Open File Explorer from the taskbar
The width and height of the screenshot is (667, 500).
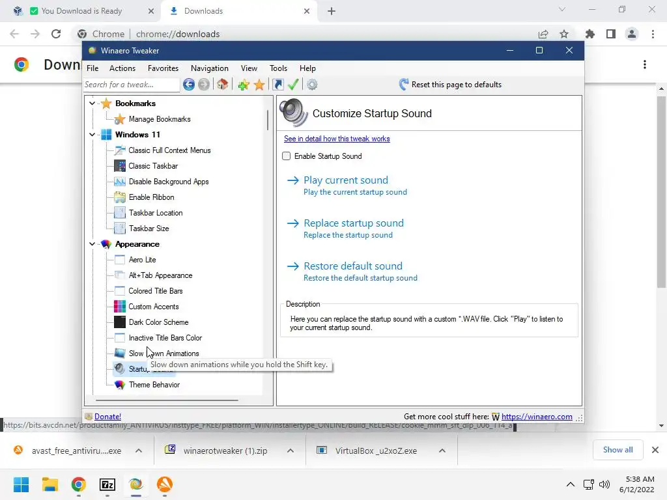click(x=50, y=484)
